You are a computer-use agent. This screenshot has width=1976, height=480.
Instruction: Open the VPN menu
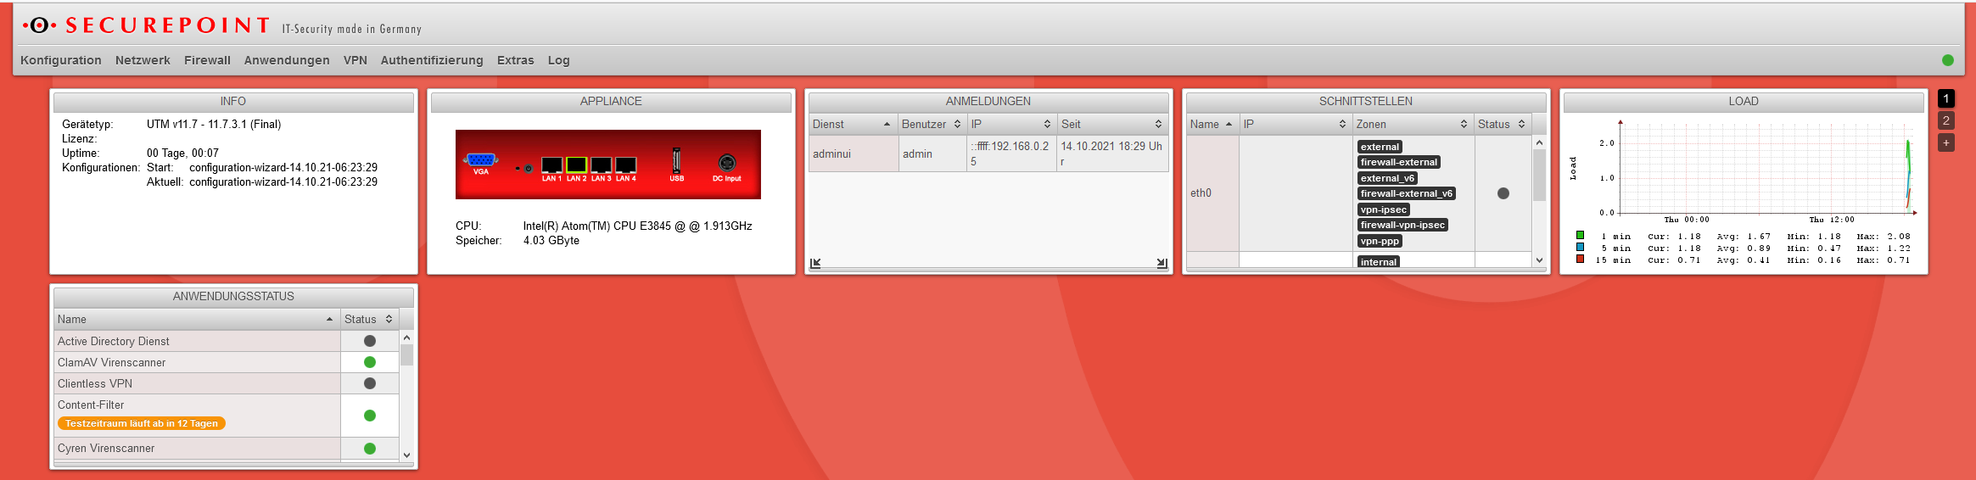tap(355, 60)
